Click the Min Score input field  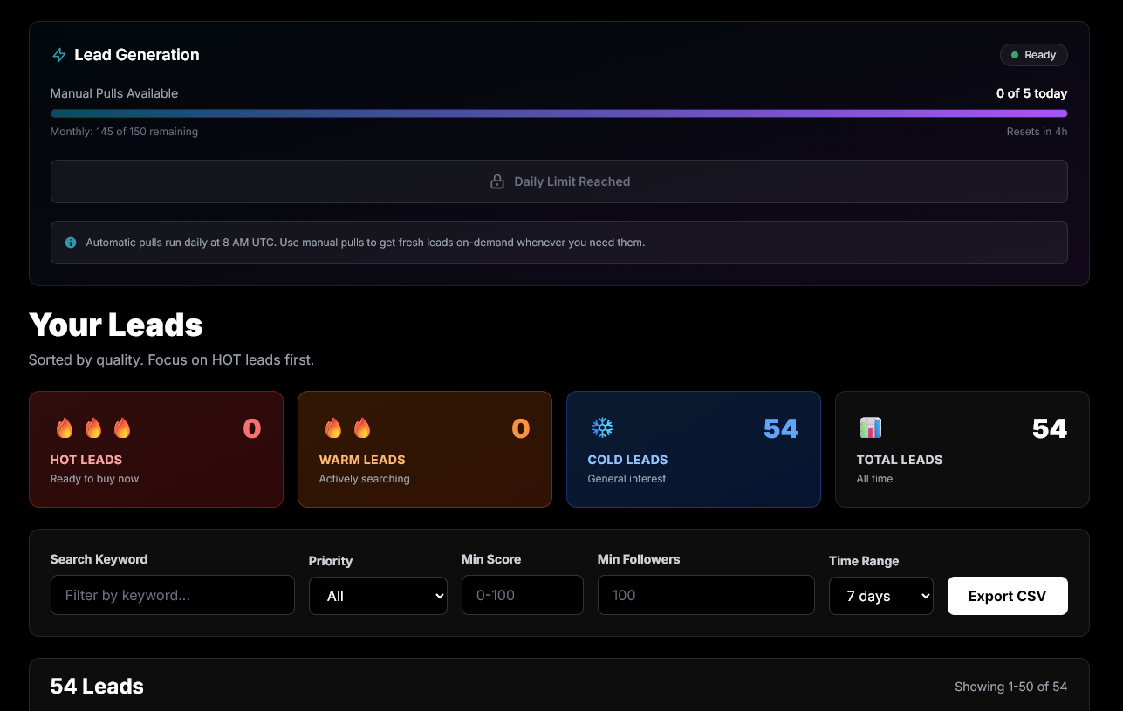click(x=522, y=595)
